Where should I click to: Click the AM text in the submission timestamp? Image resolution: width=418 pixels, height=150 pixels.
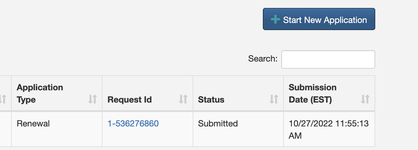tap(295, 136)
